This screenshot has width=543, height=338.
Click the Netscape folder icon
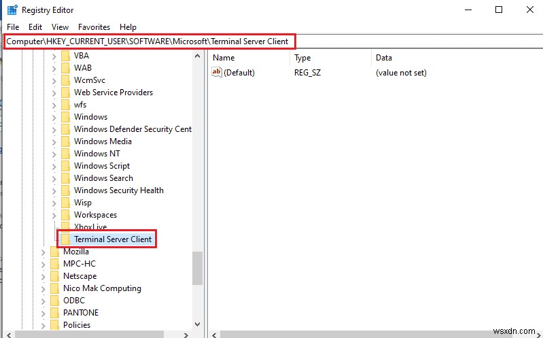55,276
